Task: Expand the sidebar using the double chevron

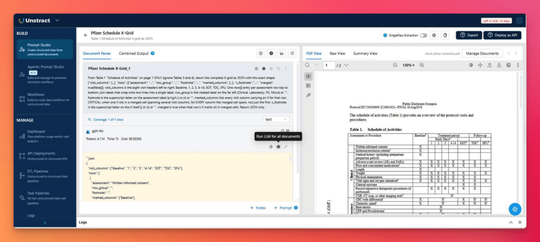Action: pos(45,222)
